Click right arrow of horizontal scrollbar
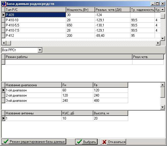Image resolution: width=167 pixels, height=146 pixels. click(158, 43)
